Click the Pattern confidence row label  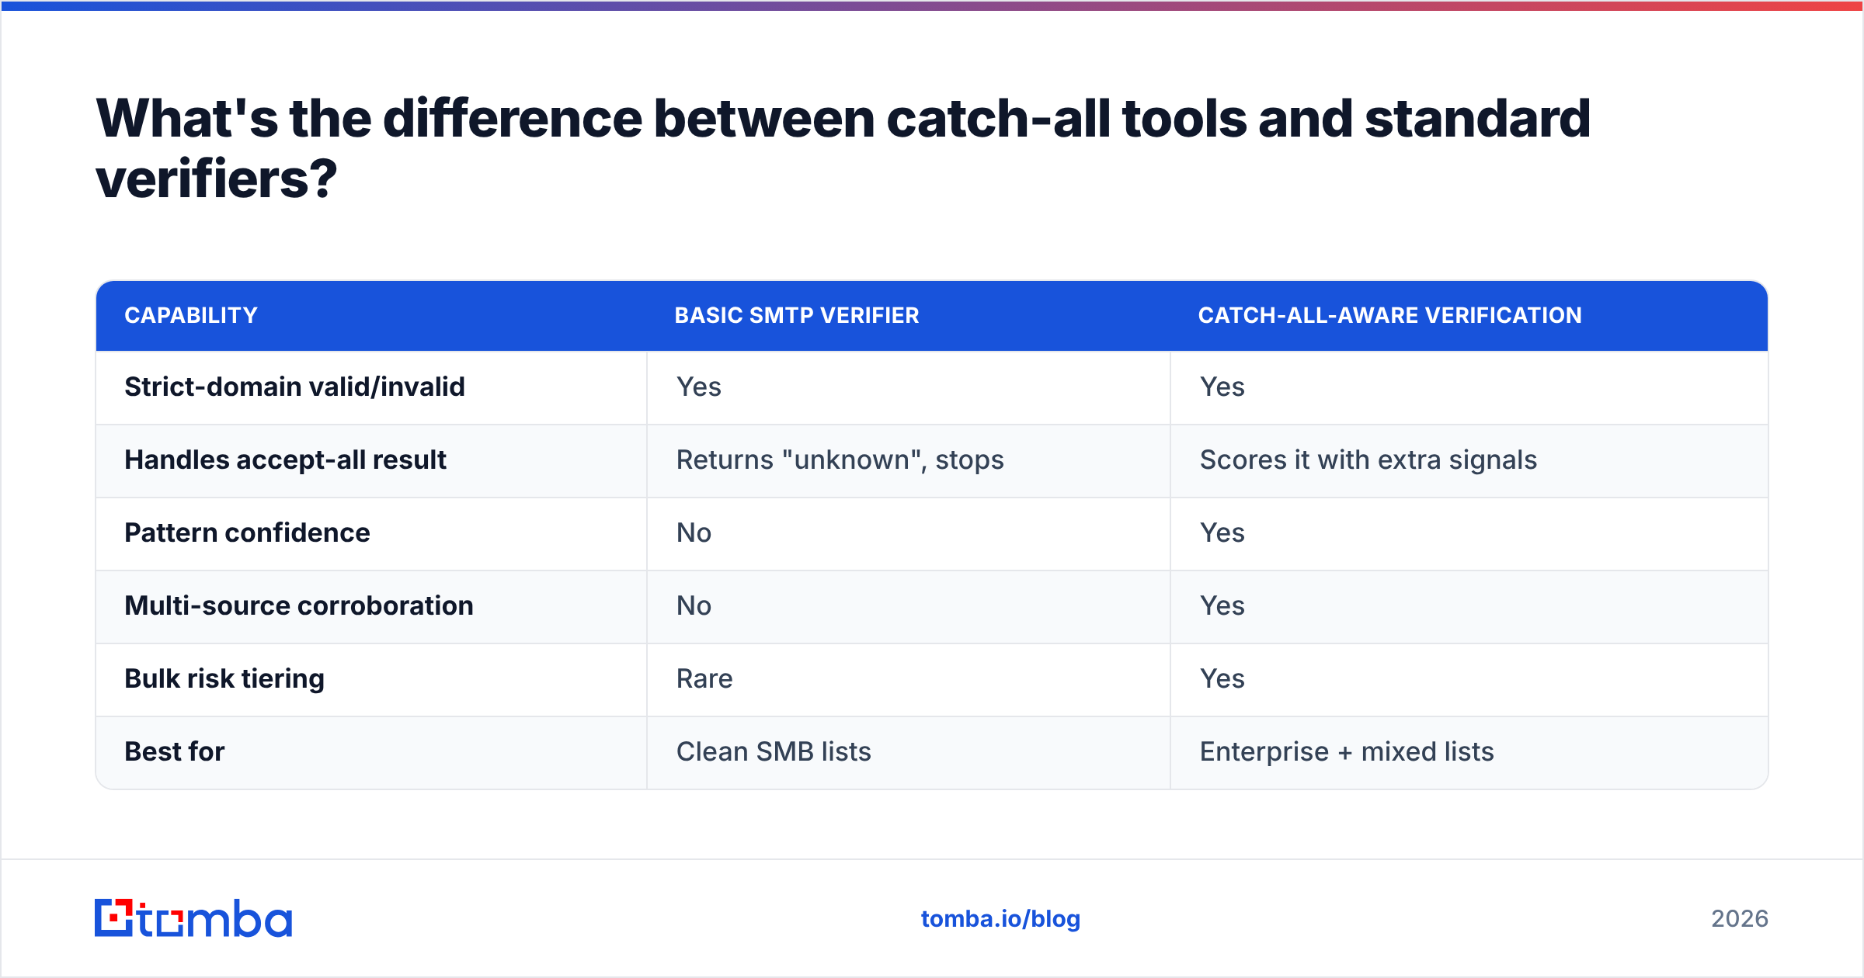[247, 532]
